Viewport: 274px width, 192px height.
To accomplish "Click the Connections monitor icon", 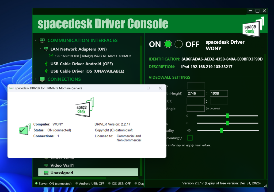I will 42,79.
